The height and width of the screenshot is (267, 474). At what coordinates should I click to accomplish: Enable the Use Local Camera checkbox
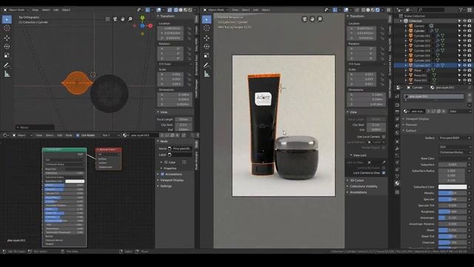pos(384,136)
